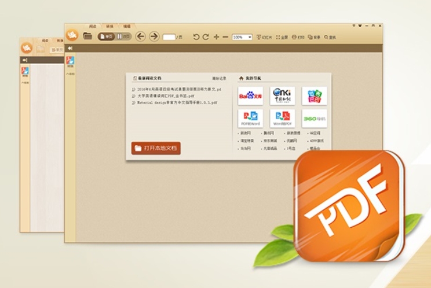Print the document (打印)
Image resolution: width=431 pixels, height=288 pixels.
pos(298,37)
